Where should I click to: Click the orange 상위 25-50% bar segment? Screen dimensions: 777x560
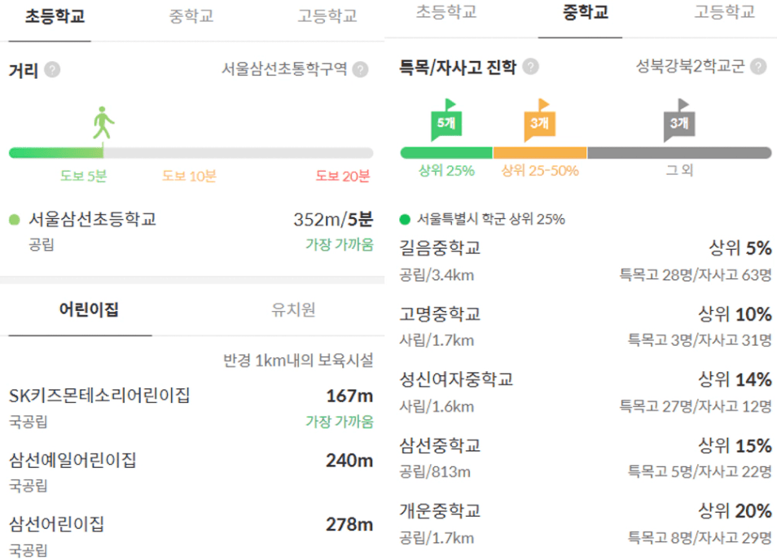[x=539, y=153]
